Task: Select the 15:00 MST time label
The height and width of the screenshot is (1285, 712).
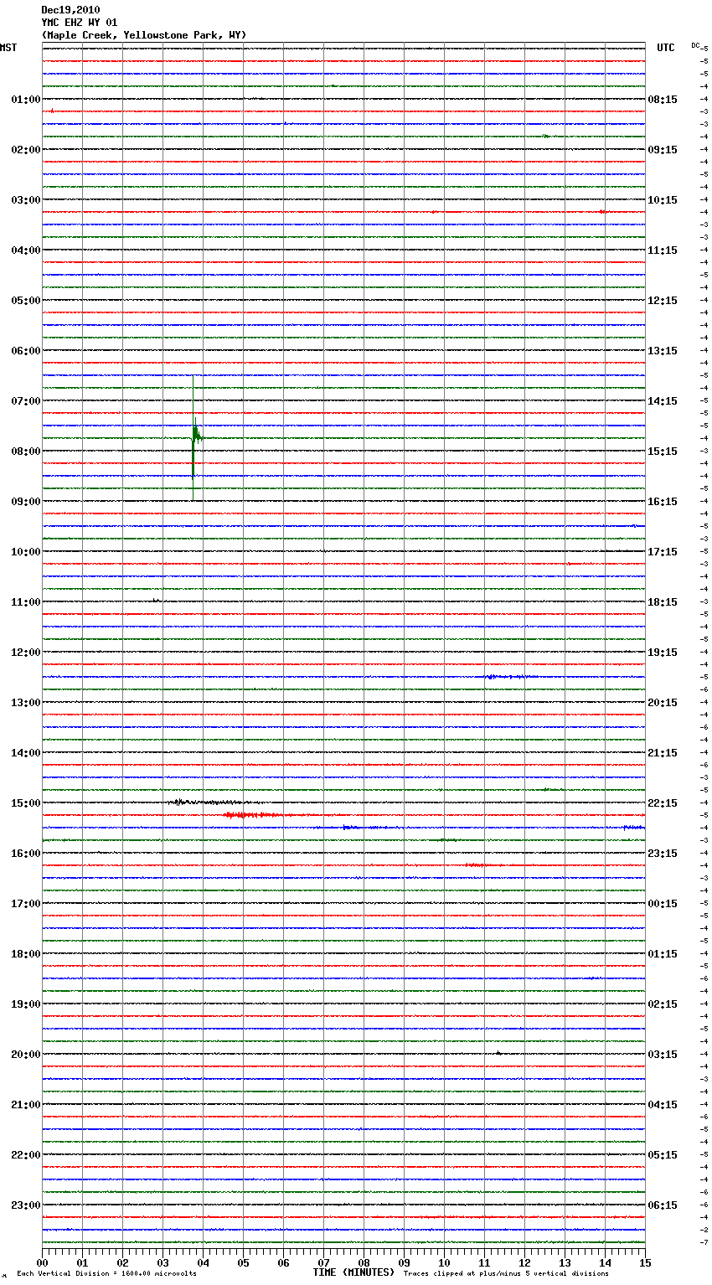Action: point(26,803)
